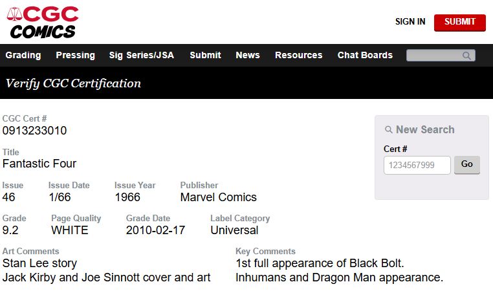This screenshot has width=493, height=293.
Task: Open the News section
Action: [248, 56]
